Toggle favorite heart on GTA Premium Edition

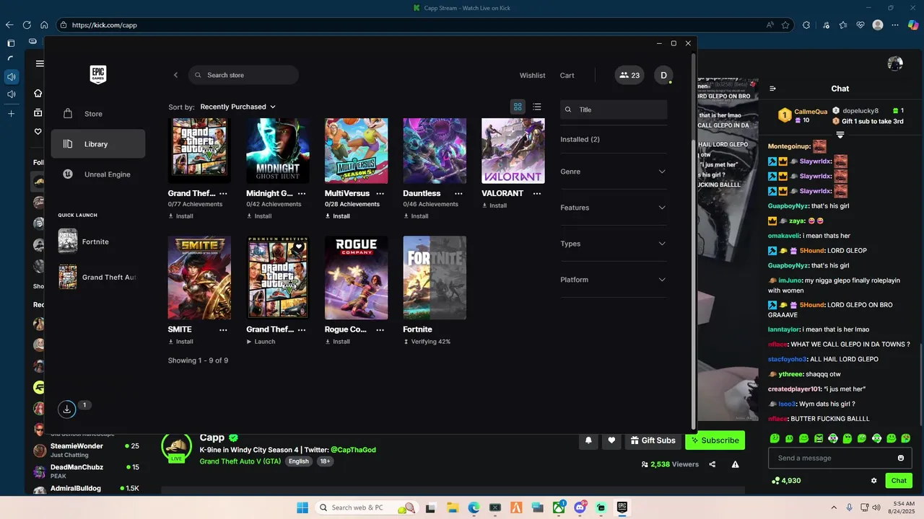pos(299,247)
